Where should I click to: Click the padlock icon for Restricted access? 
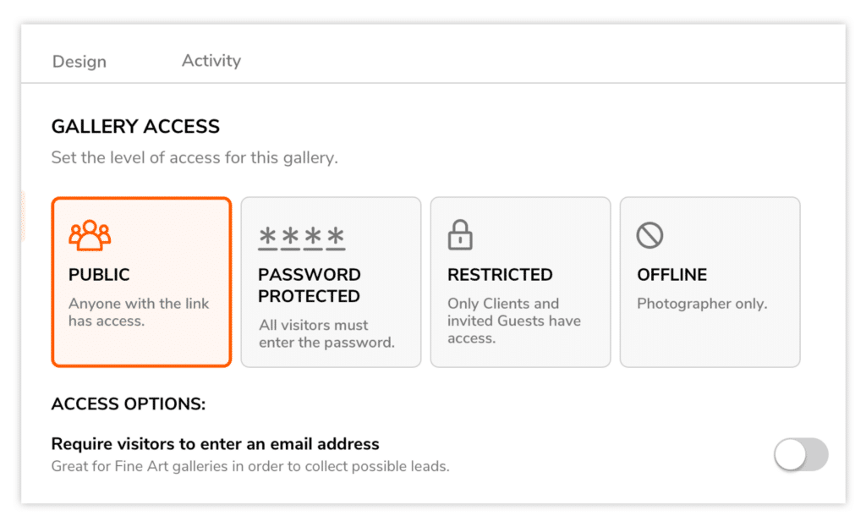coord(459,234)
